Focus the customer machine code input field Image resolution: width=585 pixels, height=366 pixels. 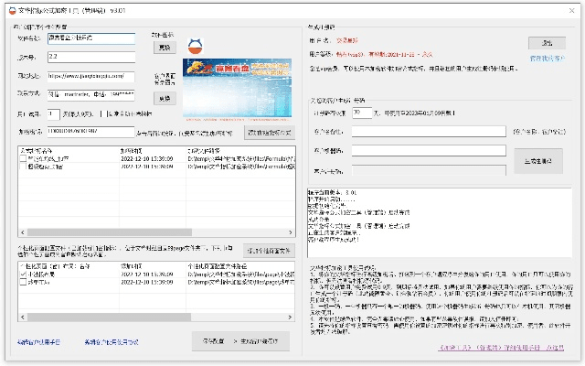pos(429,150)
